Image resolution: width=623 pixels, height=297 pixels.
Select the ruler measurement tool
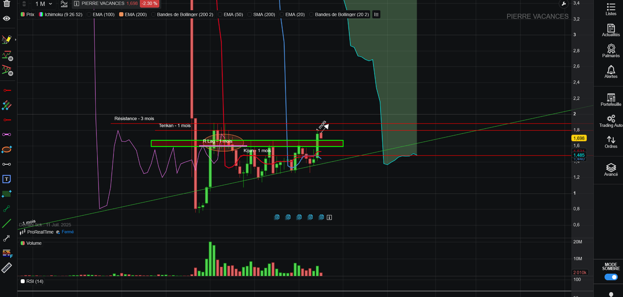point(7,268)
